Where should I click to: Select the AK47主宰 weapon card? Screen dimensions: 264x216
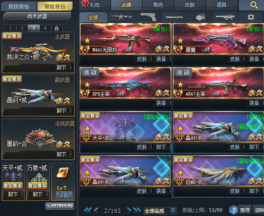[x=218, y=83]
